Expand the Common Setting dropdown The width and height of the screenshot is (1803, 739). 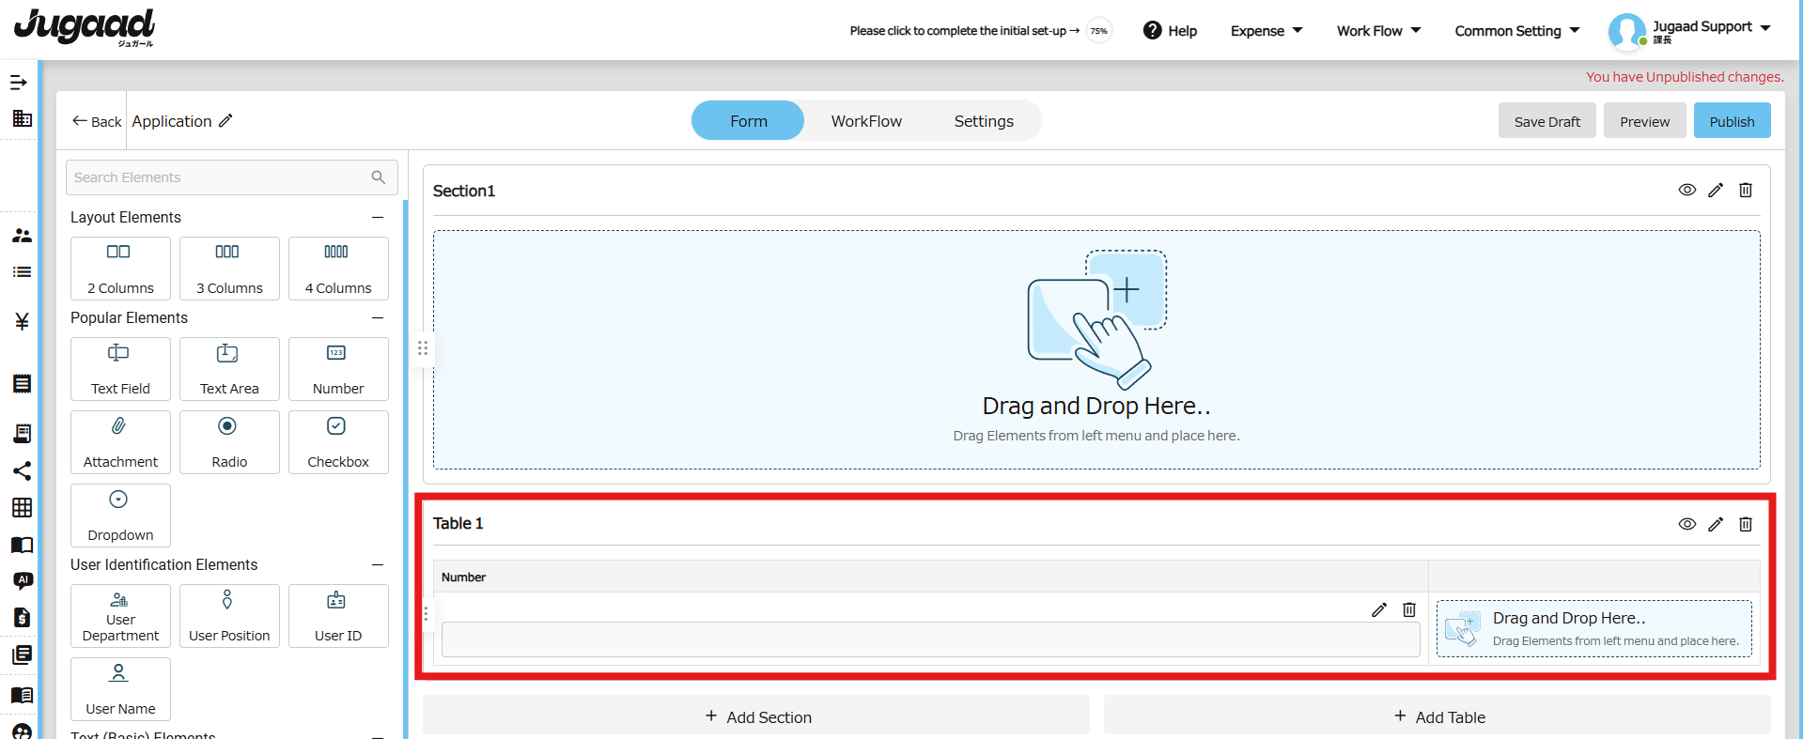pyautogui.click(x=1516, y=31)
